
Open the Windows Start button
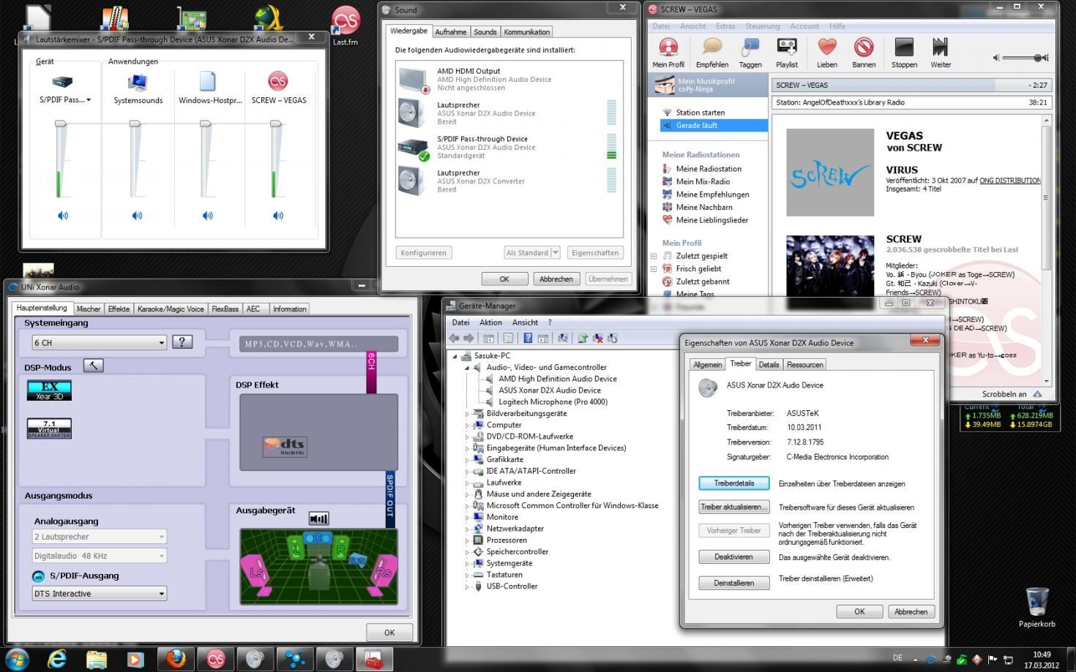(16, 658)
